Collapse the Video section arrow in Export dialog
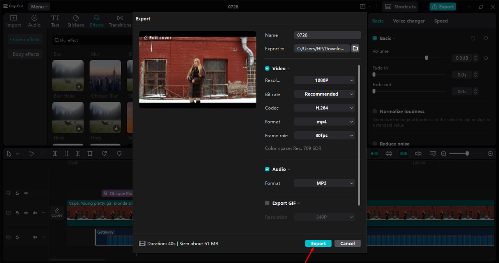Viewport: 499px width, 263px height. coord(288,69)
